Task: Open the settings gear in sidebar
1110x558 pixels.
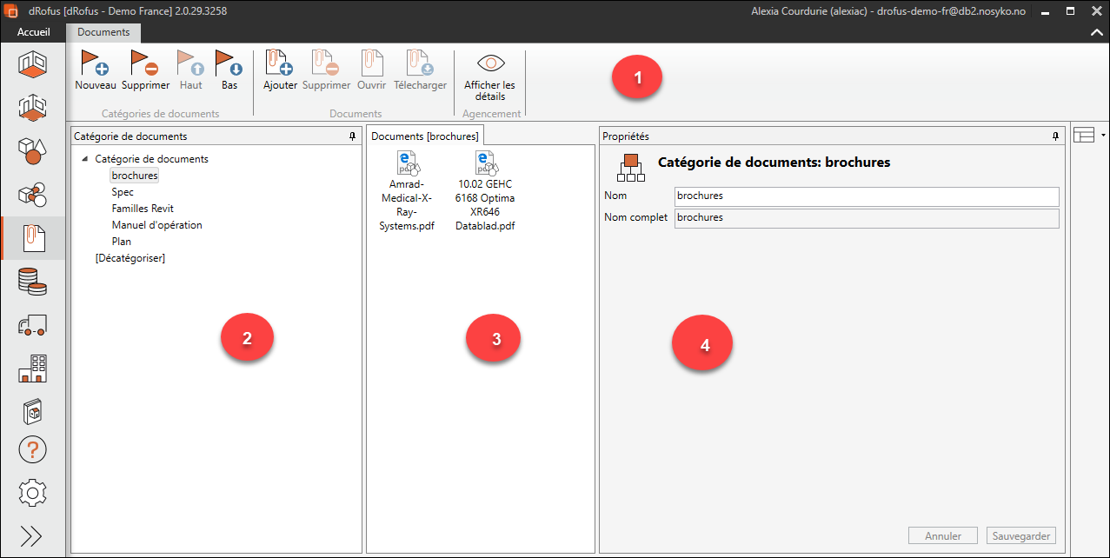Action: (33, 493)
